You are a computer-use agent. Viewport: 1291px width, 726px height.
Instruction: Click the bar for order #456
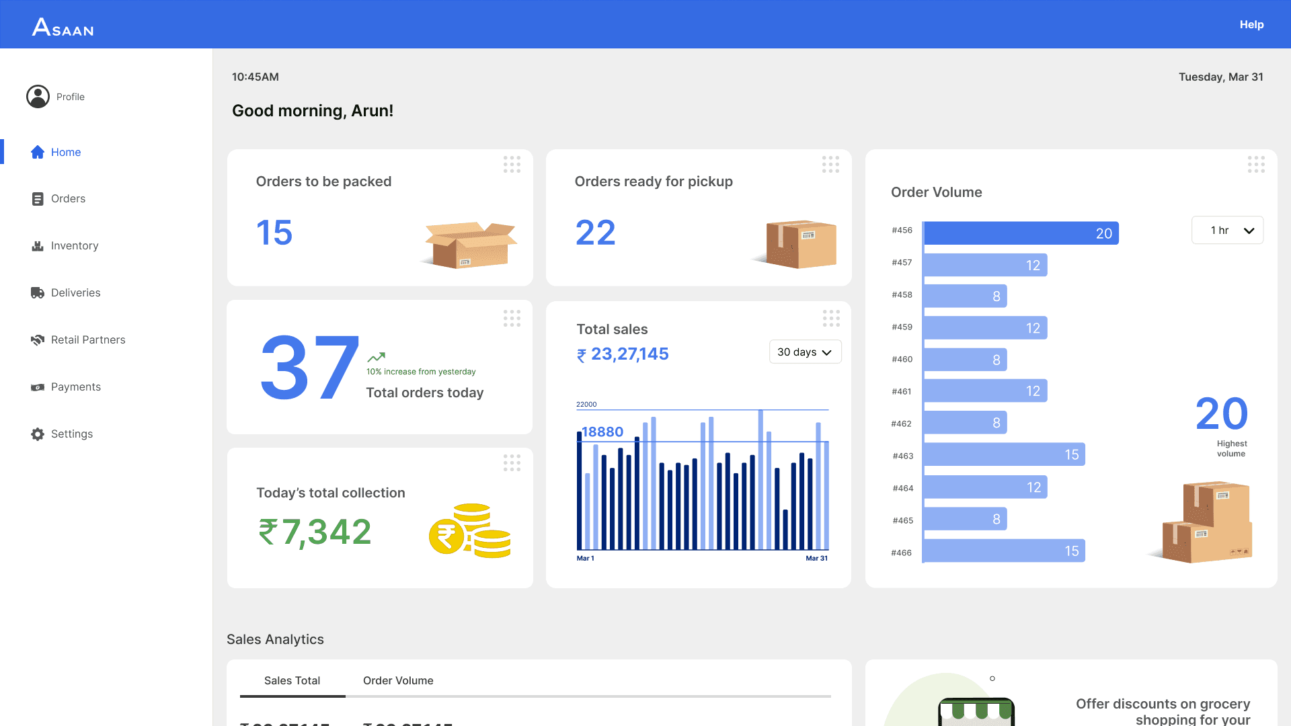point(1021,233)
